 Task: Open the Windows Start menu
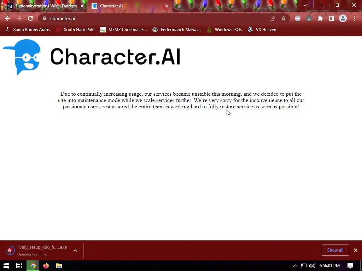tap(6, 266)
